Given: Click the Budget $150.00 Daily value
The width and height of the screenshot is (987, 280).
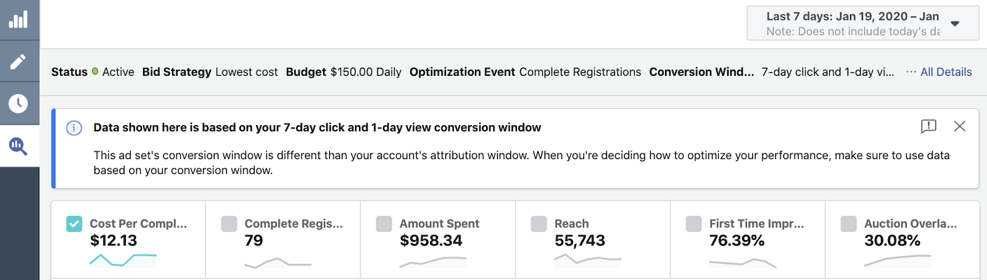Looking at the screenshot, I should click(366, 72).
